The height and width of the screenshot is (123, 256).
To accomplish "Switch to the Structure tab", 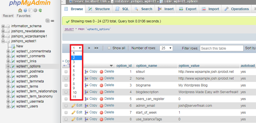I will pyautogui.click(x=99, y=9).
